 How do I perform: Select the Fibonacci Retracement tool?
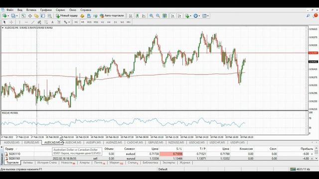[46, 22]
